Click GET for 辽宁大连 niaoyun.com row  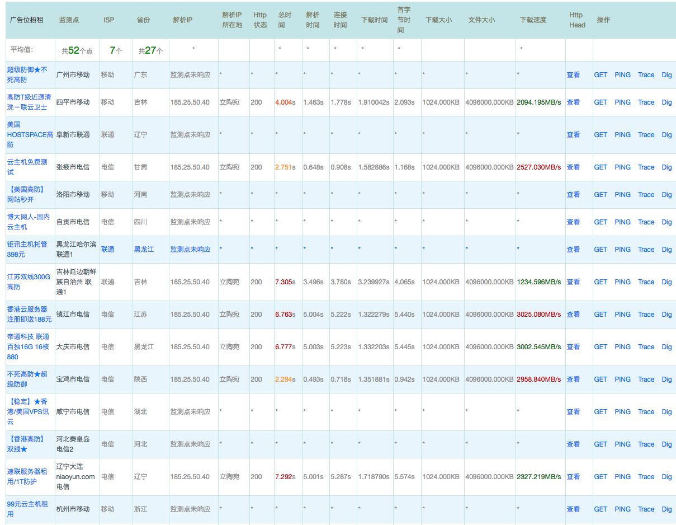pos(601,477)
